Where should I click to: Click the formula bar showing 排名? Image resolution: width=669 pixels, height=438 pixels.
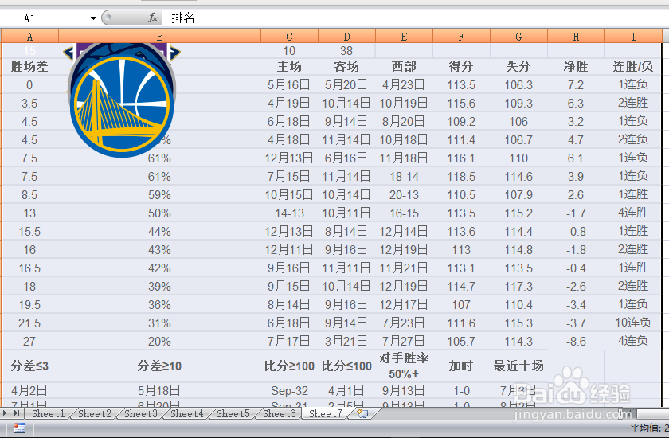tap(414, 18)
